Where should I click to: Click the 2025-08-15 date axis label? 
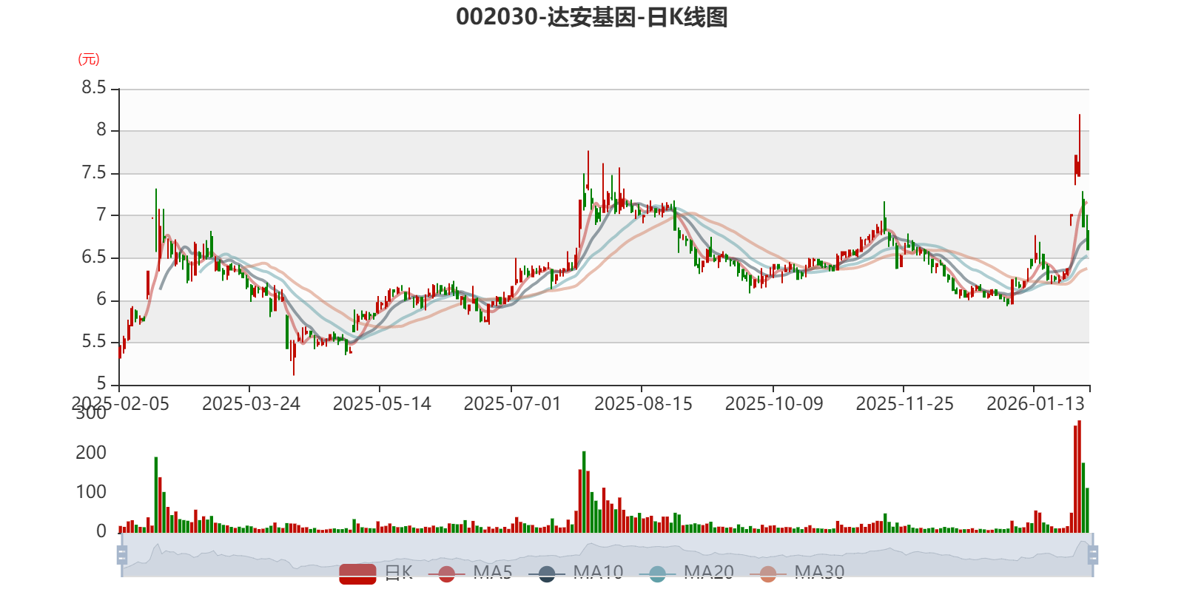[643, 404]
